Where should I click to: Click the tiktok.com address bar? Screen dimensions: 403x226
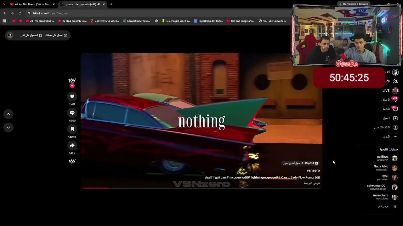click(x=157, y=13)
